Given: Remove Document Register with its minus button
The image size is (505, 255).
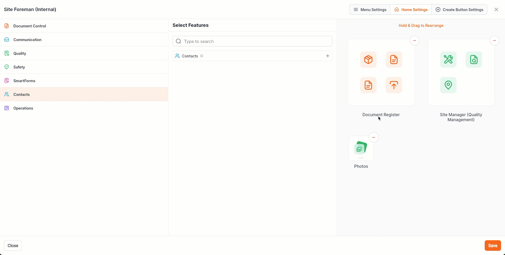Looking at the screenshot, I should [414, 41].
